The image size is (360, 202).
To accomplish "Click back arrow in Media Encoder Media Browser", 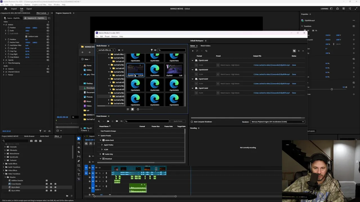I will [119, 50].
